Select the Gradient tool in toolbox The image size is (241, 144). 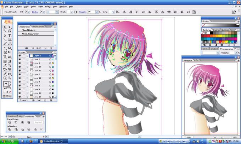coord(10,61)
